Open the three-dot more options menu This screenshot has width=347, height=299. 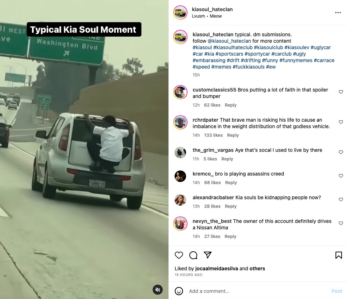(x=338, y=13)
